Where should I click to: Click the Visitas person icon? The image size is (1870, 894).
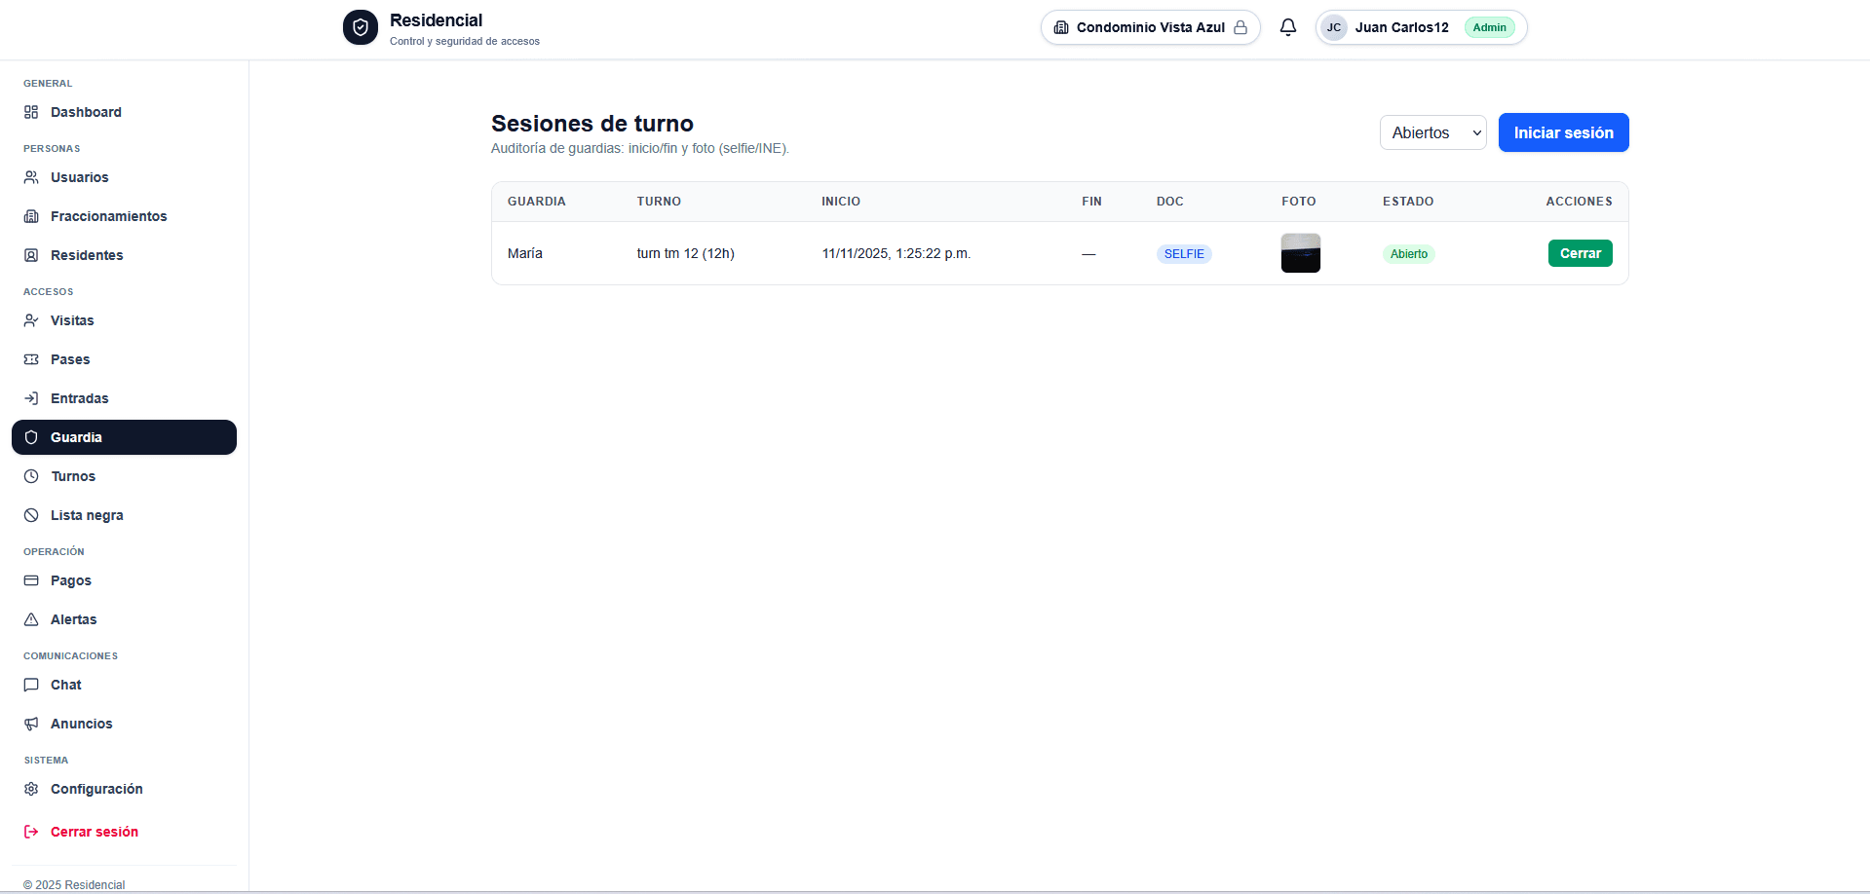(31, 320)
